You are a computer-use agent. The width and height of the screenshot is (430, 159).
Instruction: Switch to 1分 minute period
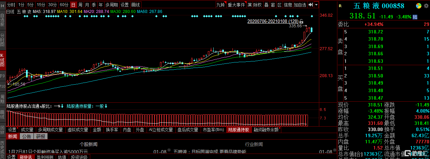[22, 5]
